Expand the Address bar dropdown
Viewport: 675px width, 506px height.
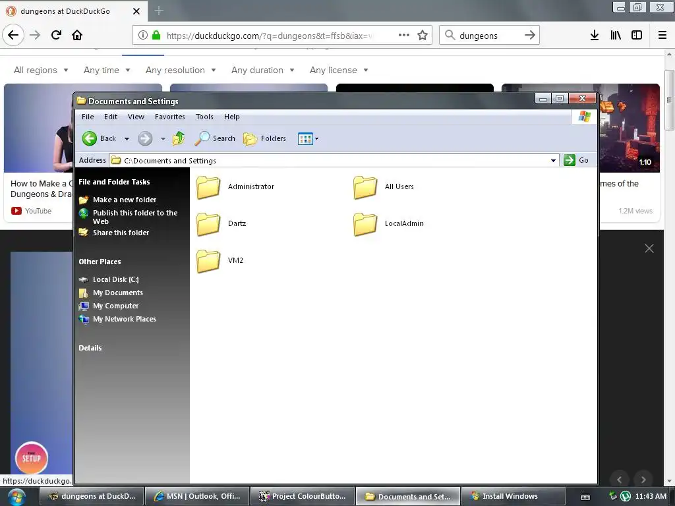tap(553, 161)
